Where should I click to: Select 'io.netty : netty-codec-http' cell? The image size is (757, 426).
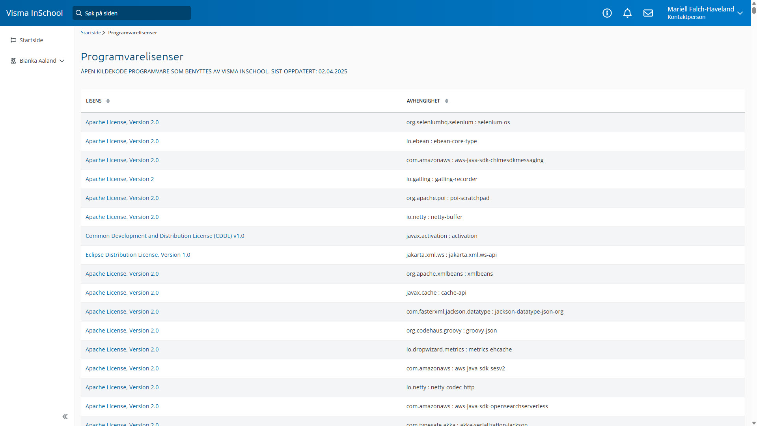click(440, 387)
